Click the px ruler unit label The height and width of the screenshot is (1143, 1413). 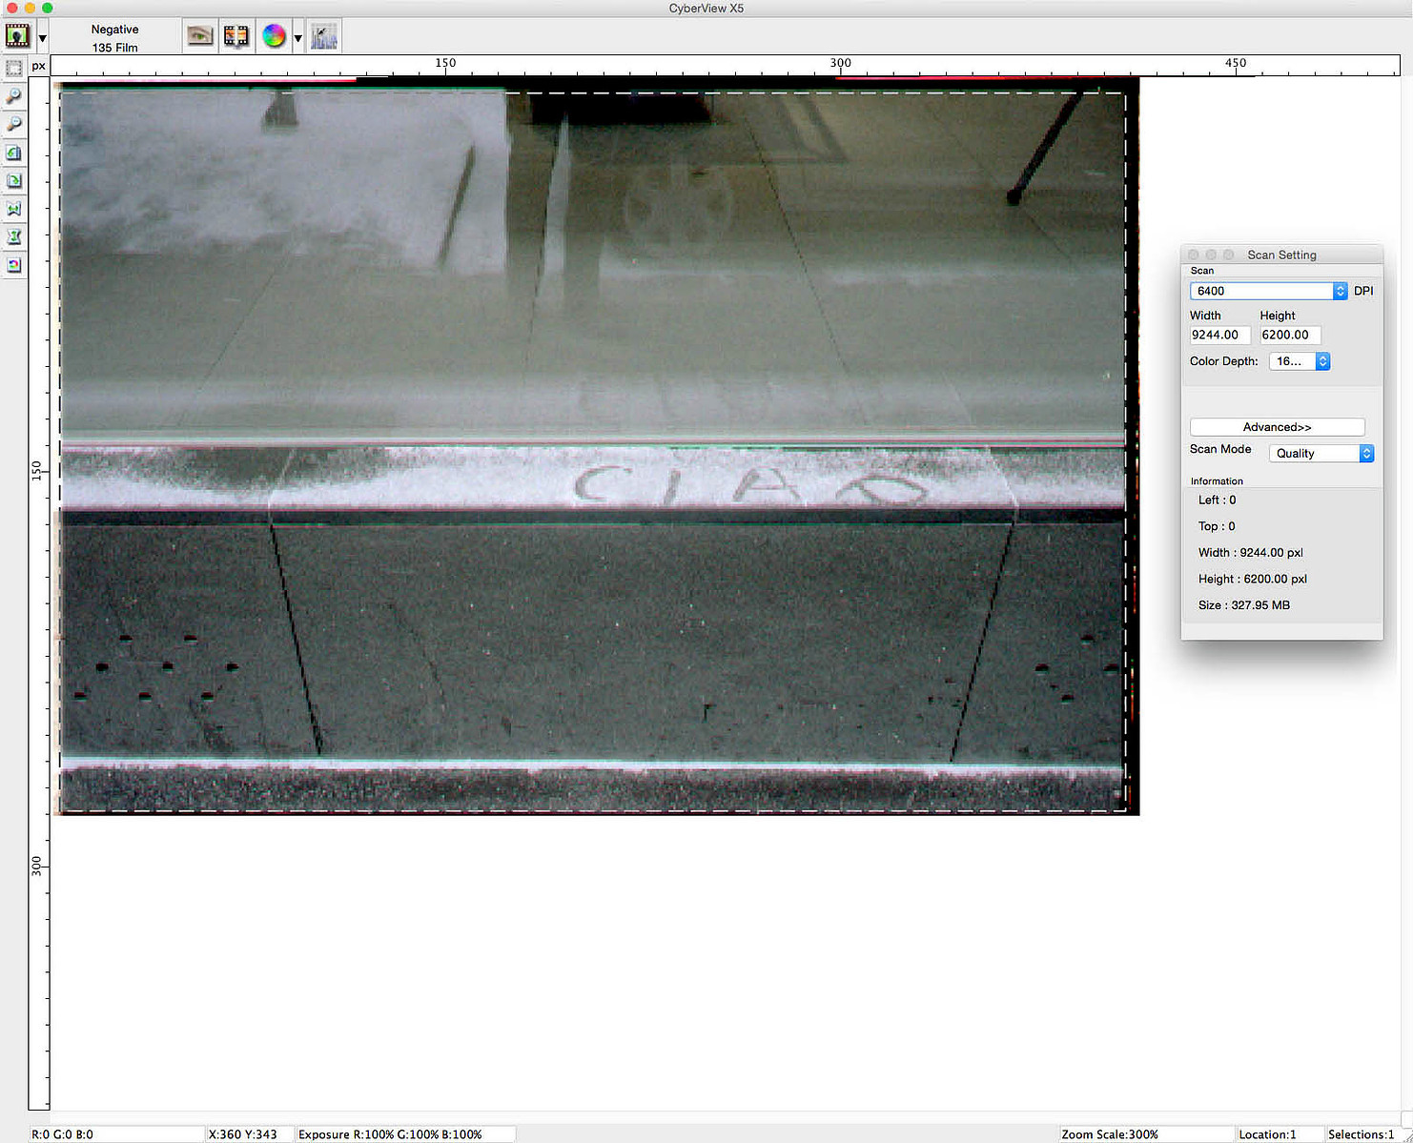(38, 66)
